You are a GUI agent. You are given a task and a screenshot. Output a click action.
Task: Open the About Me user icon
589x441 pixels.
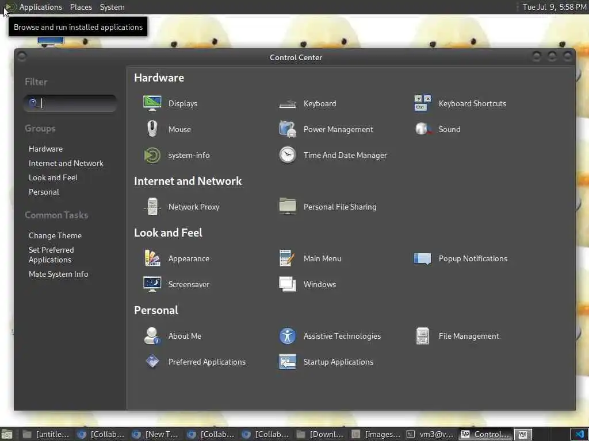click(152, 336)
